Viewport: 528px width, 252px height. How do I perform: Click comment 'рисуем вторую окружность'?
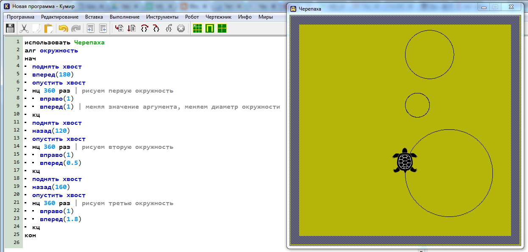point(128,147)
